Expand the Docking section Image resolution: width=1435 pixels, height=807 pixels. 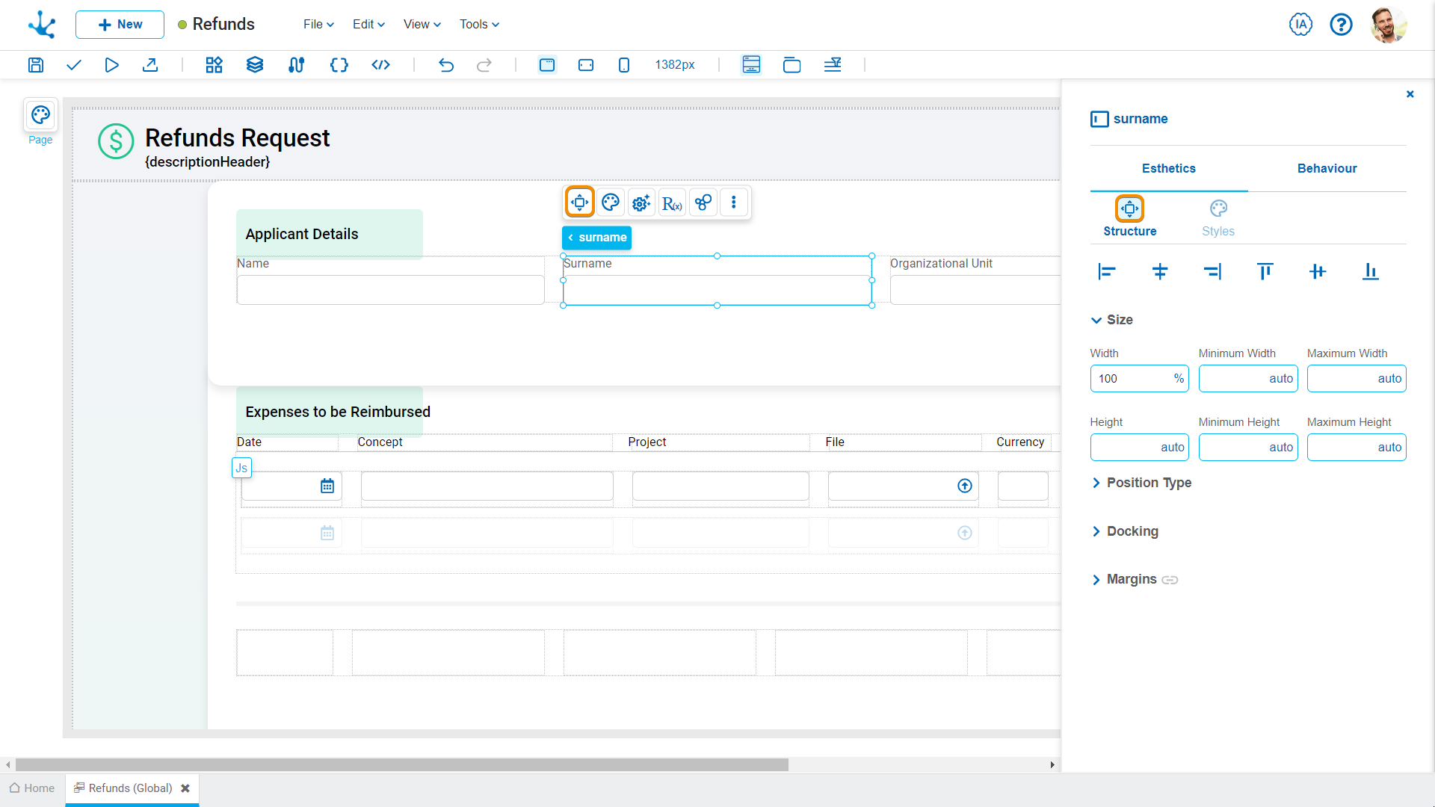(x=1132, y=531)
